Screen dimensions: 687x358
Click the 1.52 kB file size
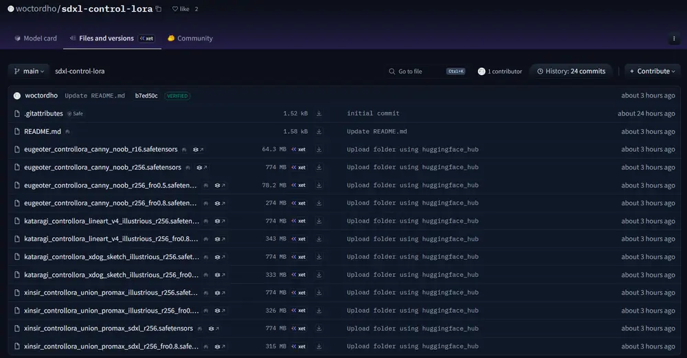coord(295,113)
